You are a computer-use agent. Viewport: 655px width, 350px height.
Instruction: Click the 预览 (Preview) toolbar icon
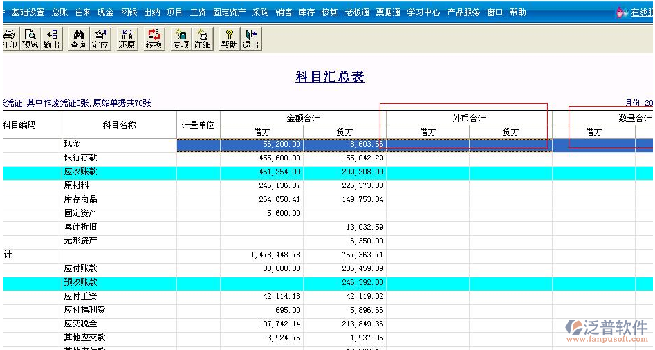30,39
